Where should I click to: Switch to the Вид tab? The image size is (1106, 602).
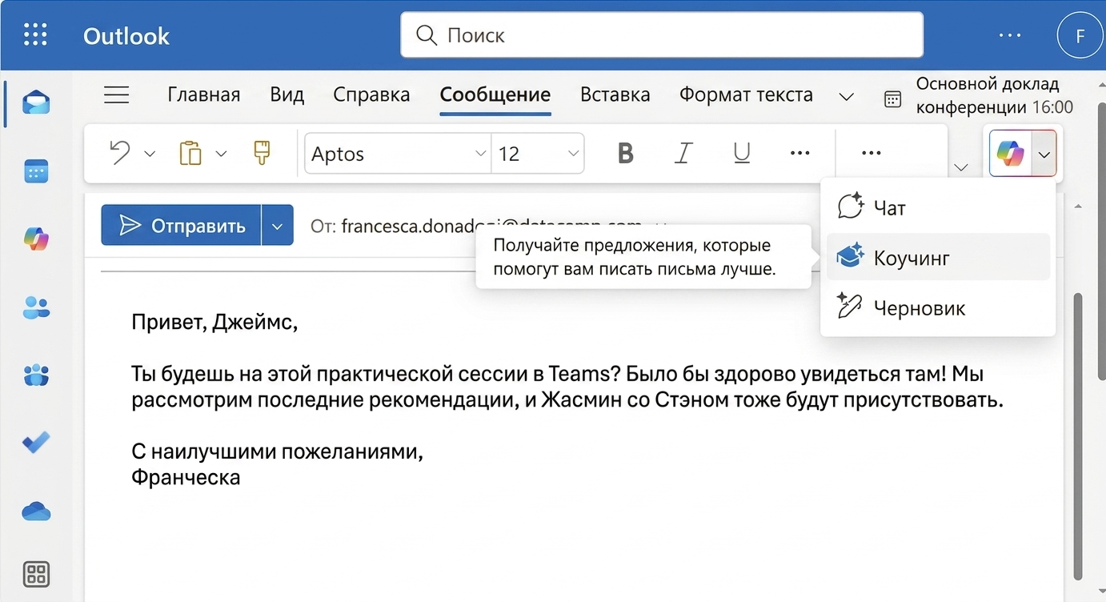click(x=287, y=94)
